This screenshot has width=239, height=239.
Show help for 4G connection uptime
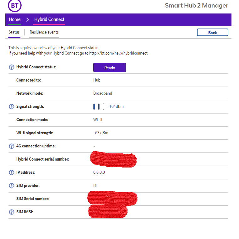coord(12,146)
